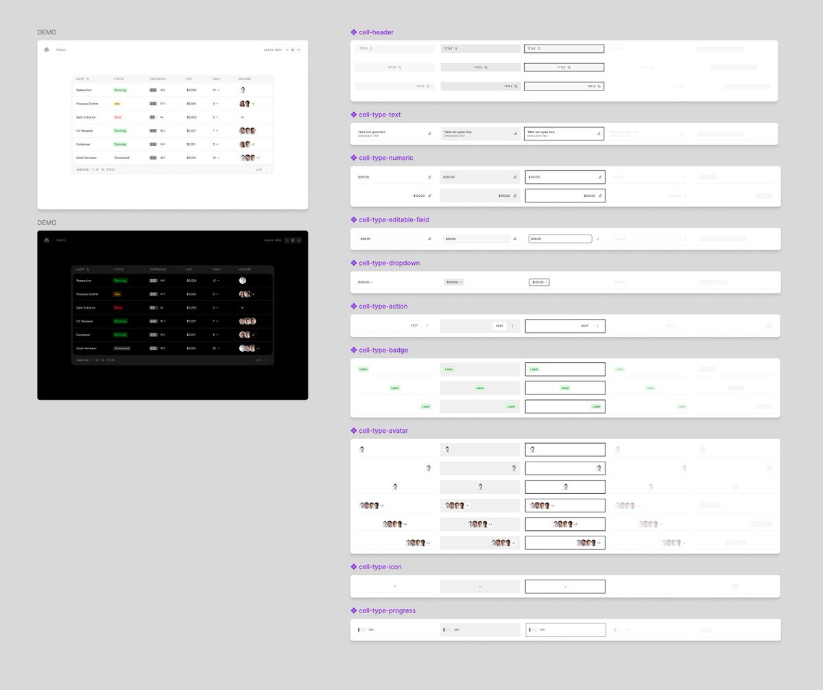Viewport: 823px width, 690px height.
Task: Click pencil icon in default cell-type-text cell
Action: click(x=429, y=134)
